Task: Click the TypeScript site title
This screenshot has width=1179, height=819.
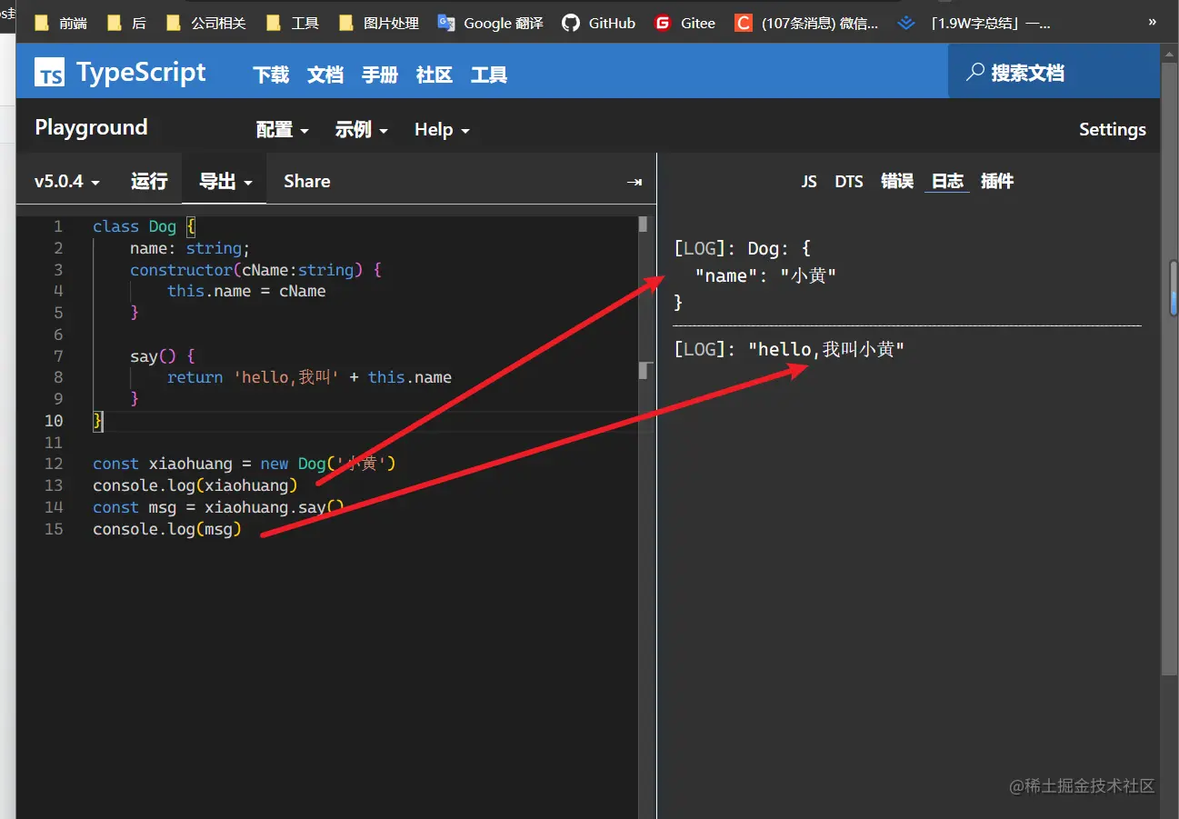Action: click(142, 73)
